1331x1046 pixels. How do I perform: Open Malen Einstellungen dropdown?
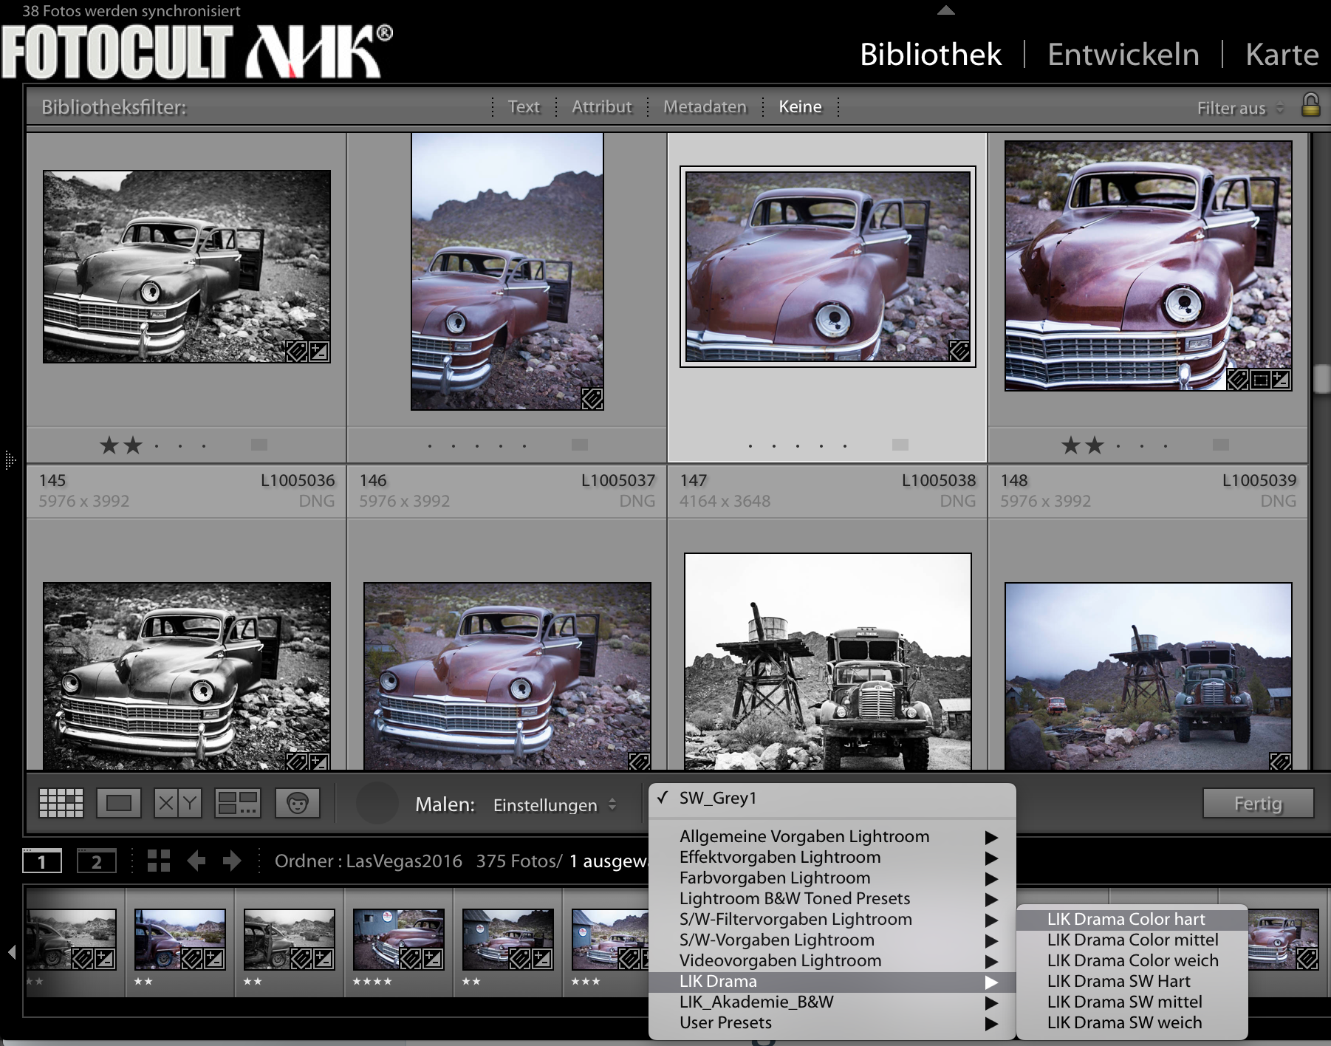[x=555, y=805]
